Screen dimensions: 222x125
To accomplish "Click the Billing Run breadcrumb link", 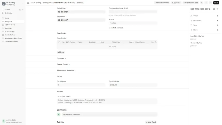I will (x=48, y=3).
